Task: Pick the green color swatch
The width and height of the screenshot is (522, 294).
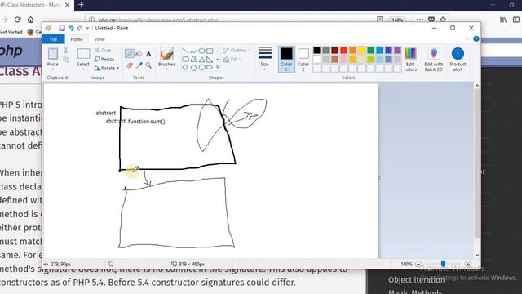Action: pyautogui.click(x=370, y=51)
